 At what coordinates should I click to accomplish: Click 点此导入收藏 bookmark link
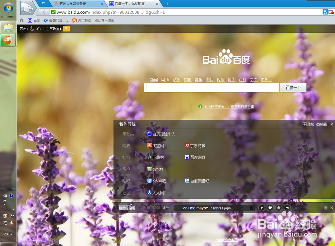coord(104,20)
